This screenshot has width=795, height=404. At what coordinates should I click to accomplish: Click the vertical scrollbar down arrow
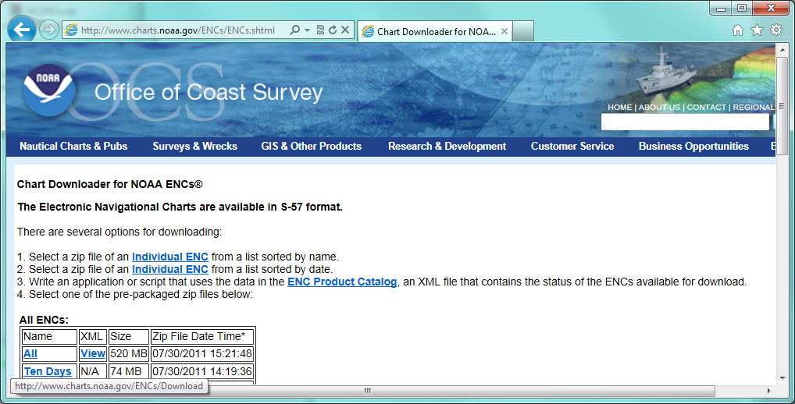point(783,377)
